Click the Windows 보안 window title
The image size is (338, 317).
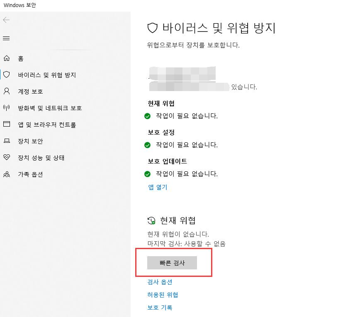pos(20,5)
